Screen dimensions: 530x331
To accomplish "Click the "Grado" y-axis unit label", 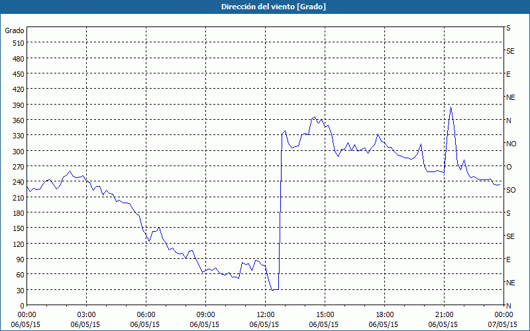I will tap(15, 30).
